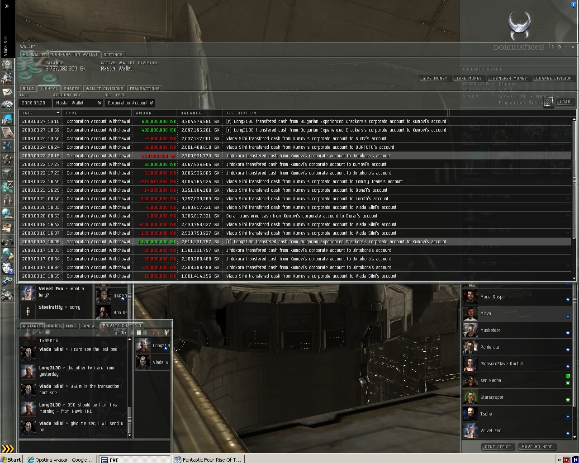Switch to Opstina vracar Google taskbar window
This screenshot has width=579, height=463.
click(61, 459)
